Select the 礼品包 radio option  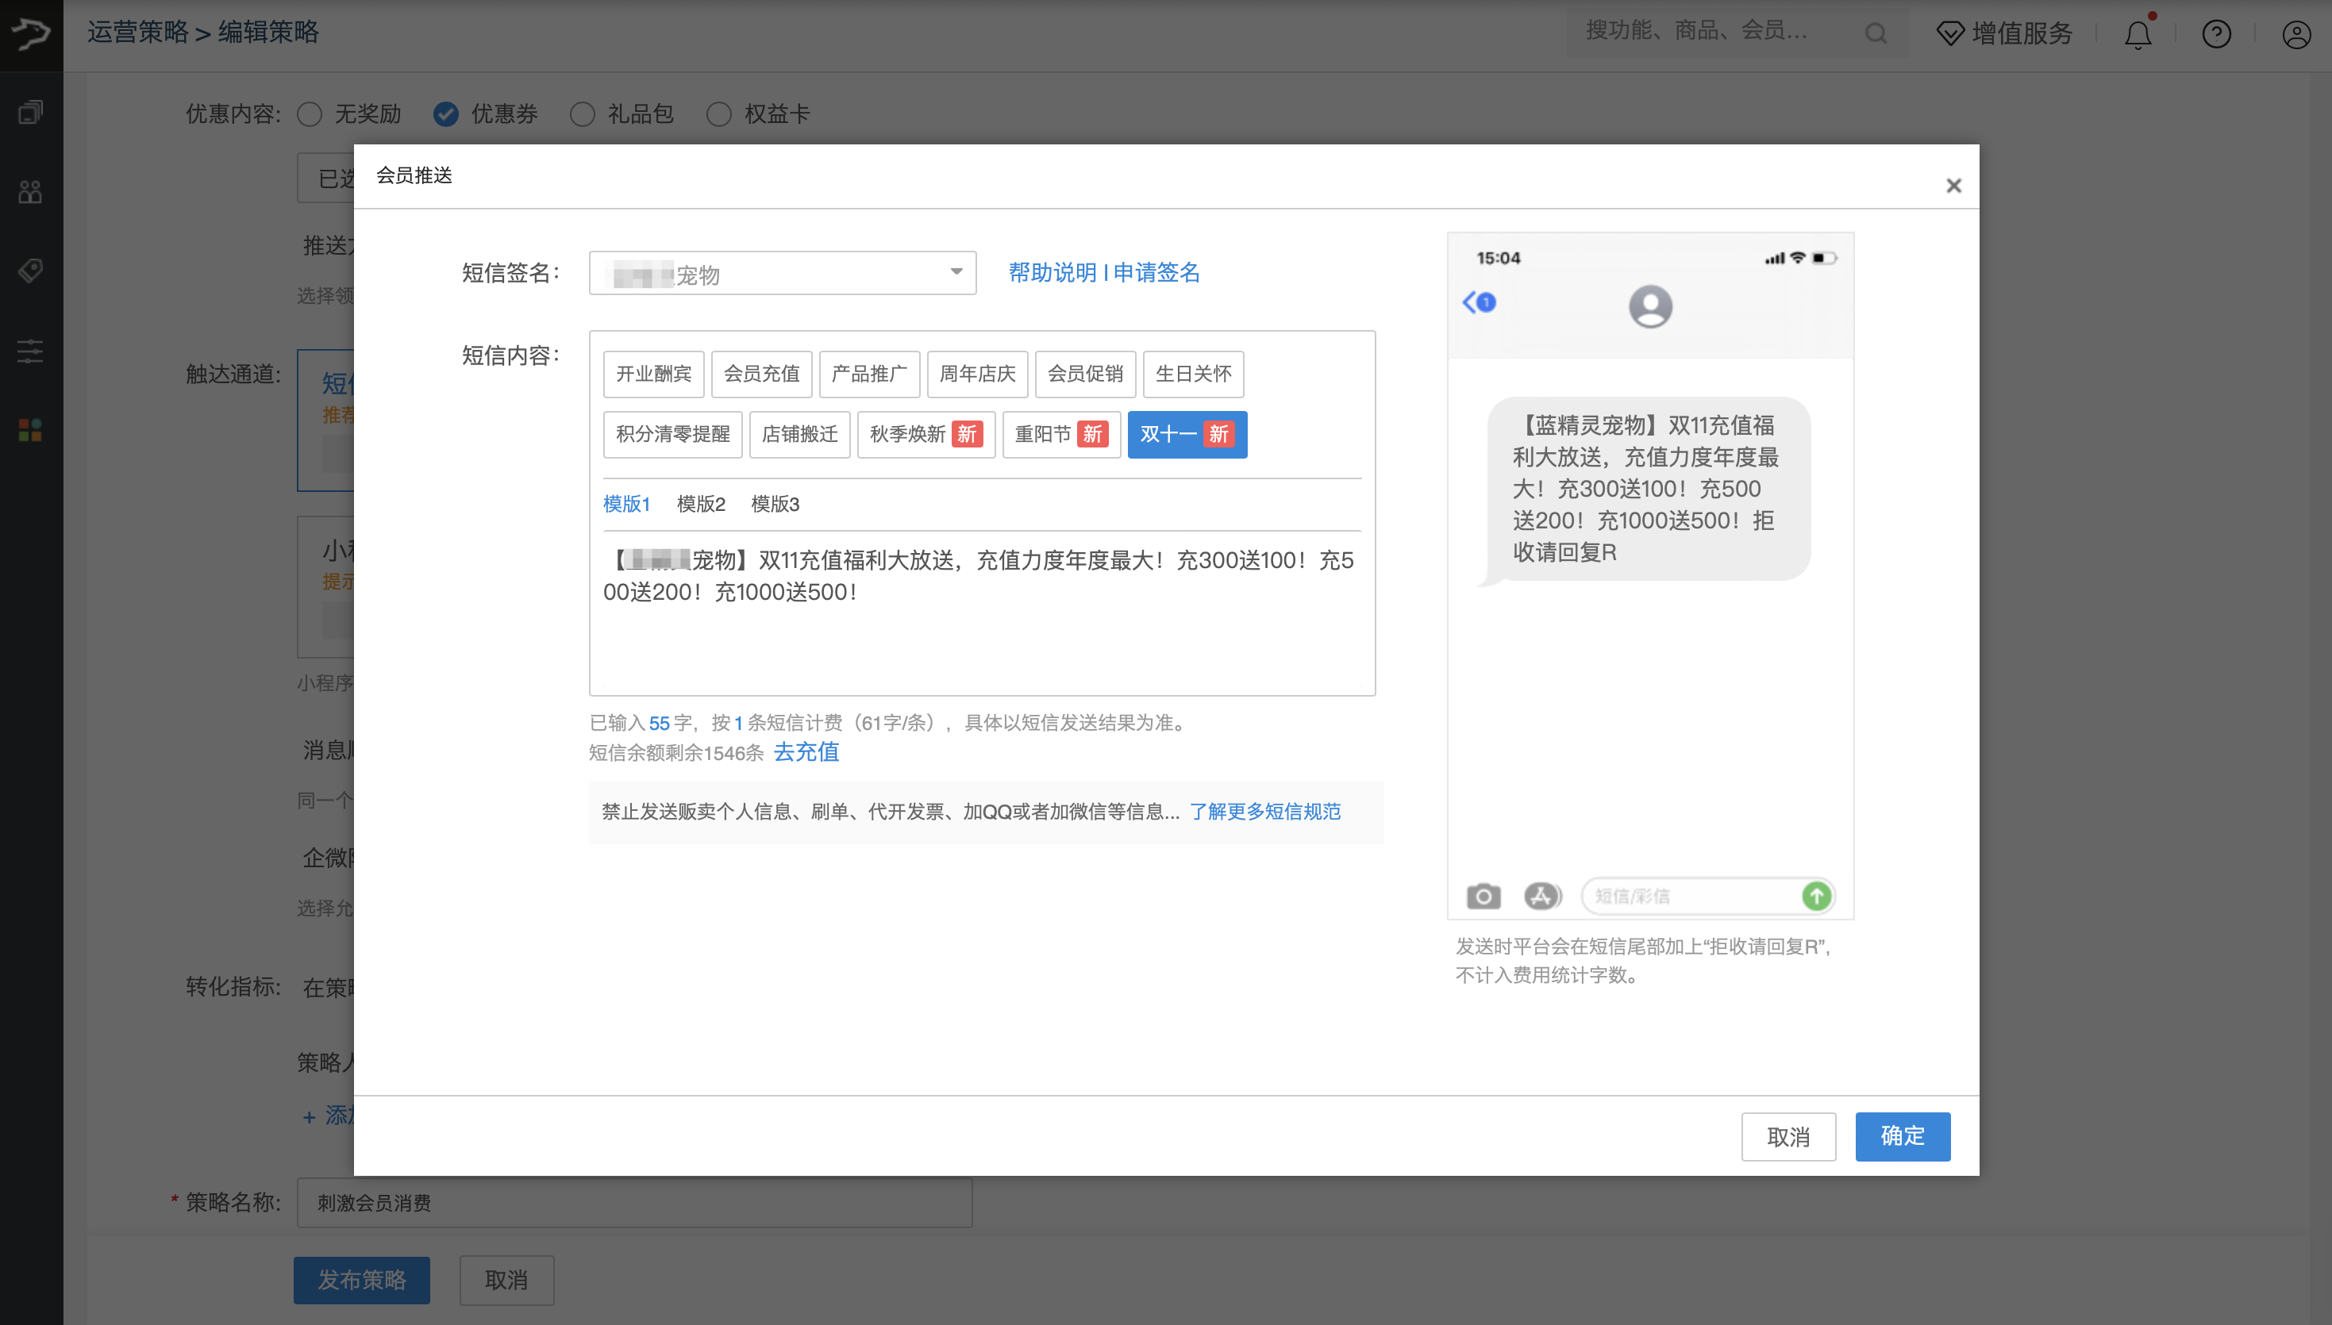(x=583, y=113)
